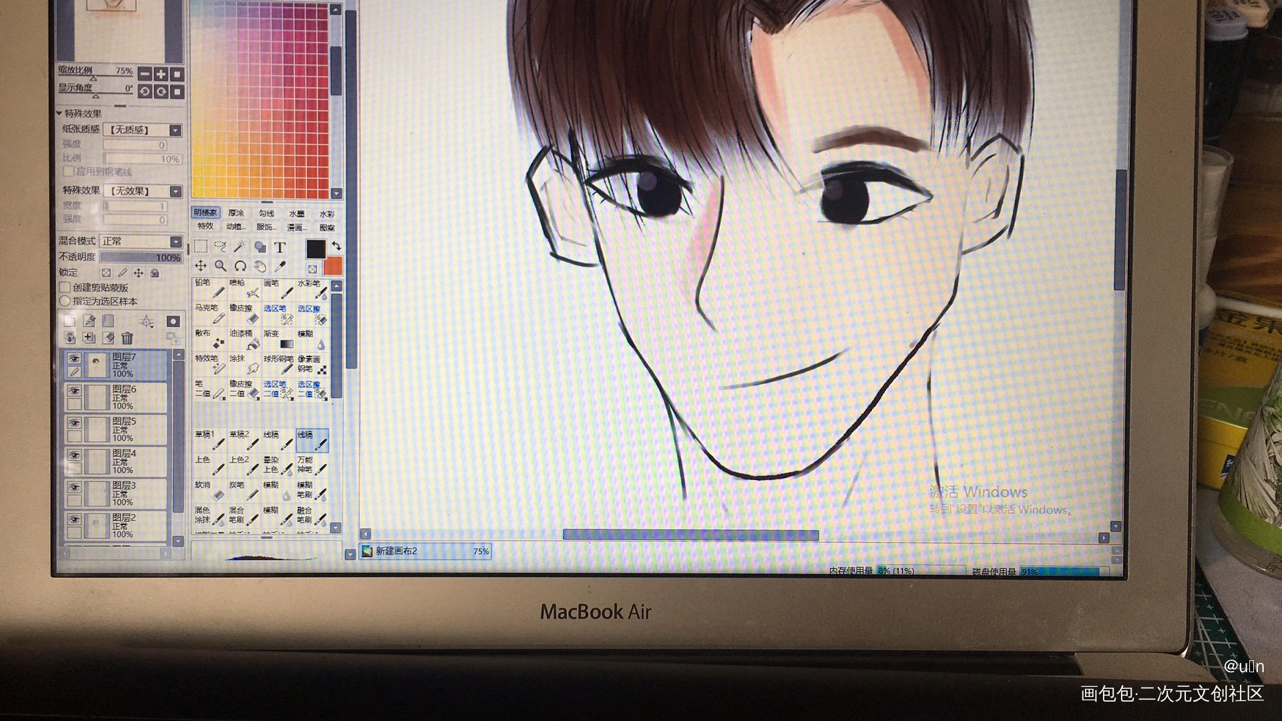Screen dimensions: 1282x721
Task: Click the trash icon to delete layer
Action: (128, 338)
